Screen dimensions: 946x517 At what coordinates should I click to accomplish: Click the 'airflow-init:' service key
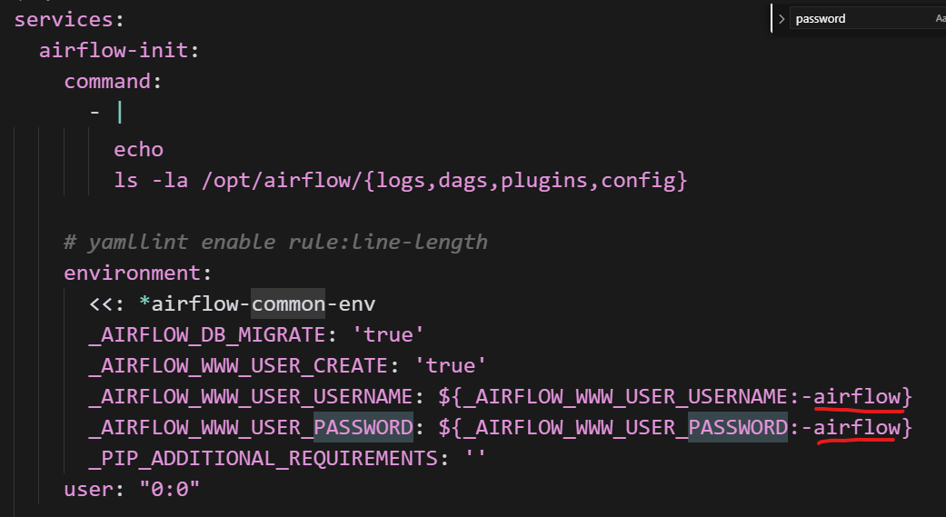[119, 50]
